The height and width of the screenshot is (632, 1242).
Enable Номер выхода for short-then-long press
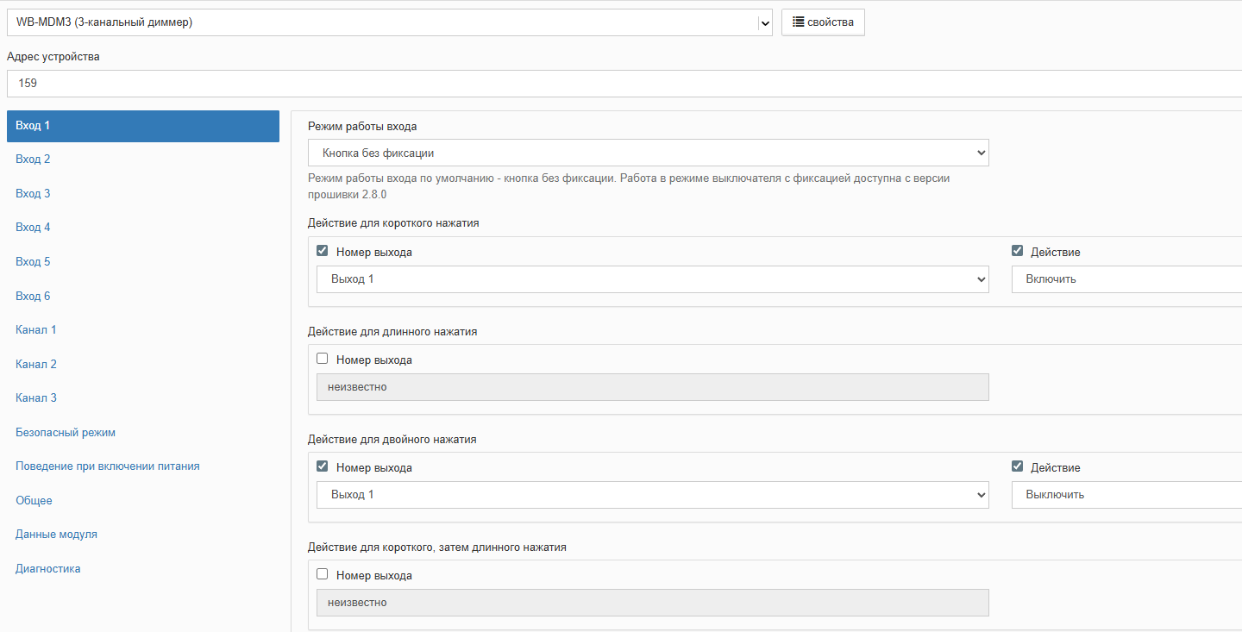point(323,575)
